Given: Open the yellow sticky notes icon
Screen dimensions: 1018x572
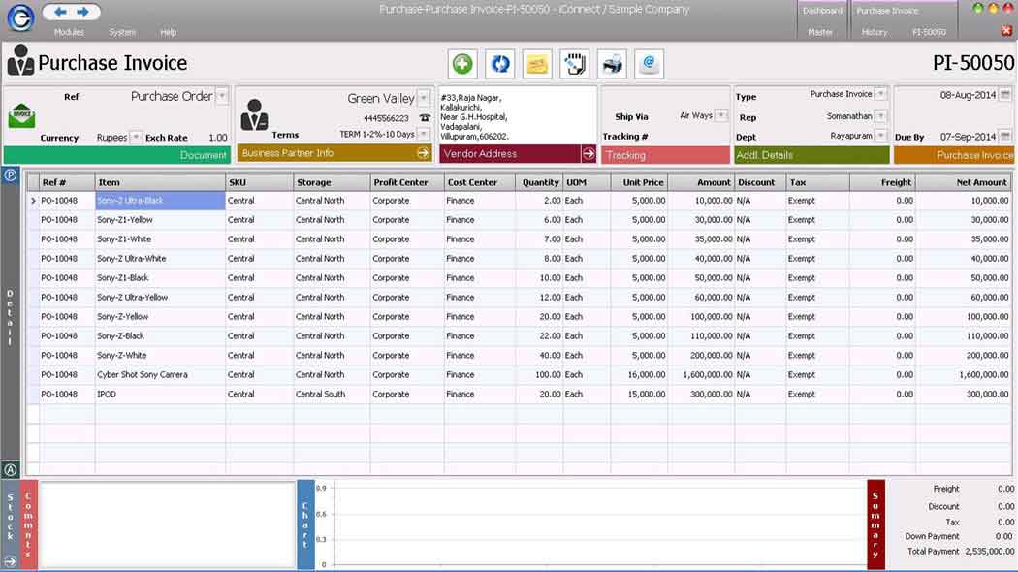Looking at the screenshot, I should [537, 64].
